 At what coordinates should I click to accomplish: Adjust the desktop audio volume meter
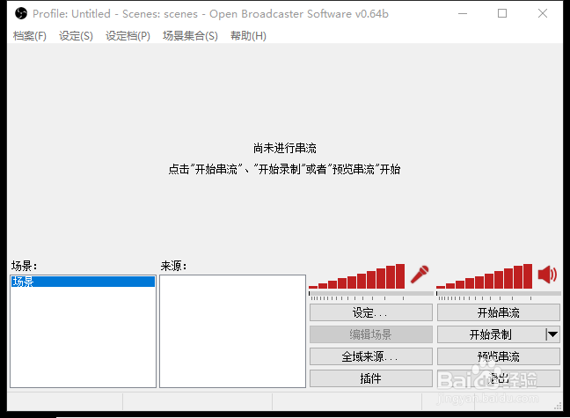coord(484,276)
